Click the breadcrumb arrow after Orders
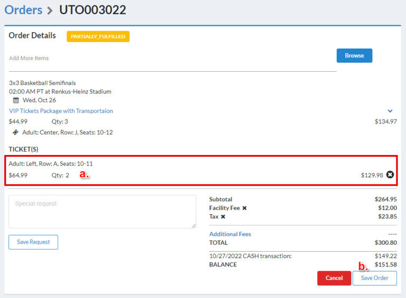 [x=50, y=11]
